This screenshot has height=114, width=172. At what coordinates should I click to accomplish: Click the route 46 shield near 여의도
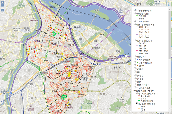[x=105, y=30]
